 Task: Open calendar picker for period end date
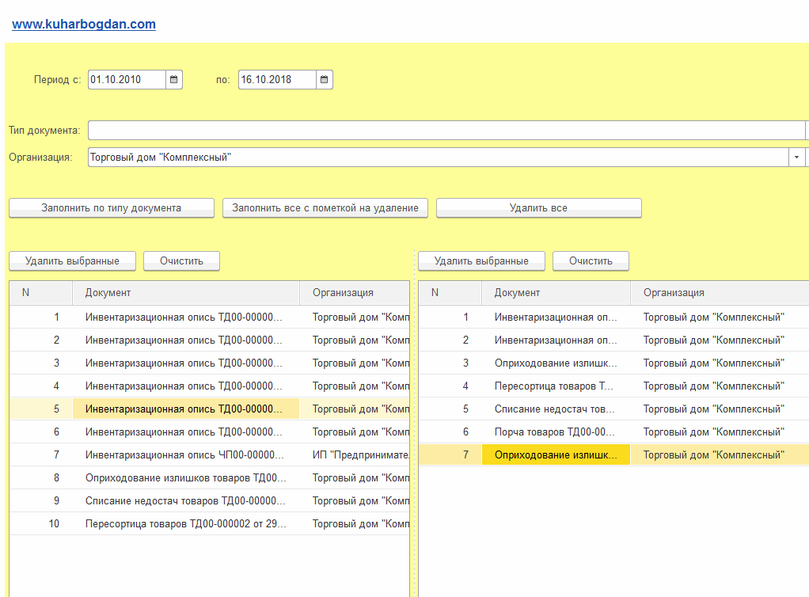325,80
